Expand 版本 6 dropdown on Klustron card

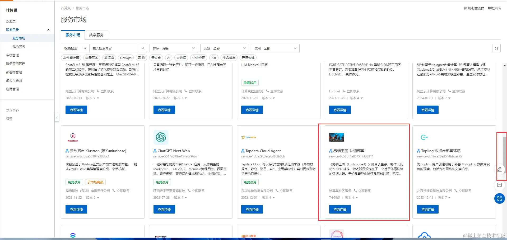point(93,198)
